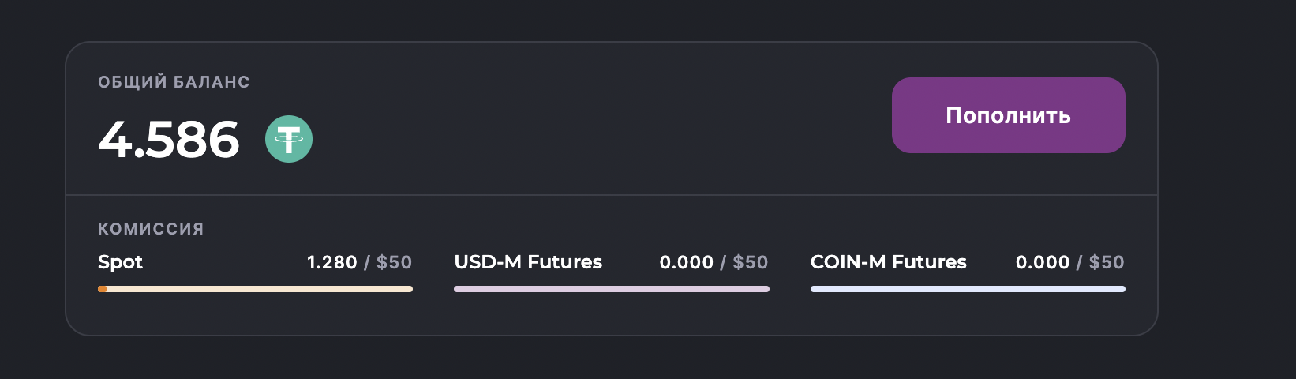The width and height of the screenshot is (1296, 379).
Task: Click the Spot commission progress bar
Action: click(x=255, y=289)
